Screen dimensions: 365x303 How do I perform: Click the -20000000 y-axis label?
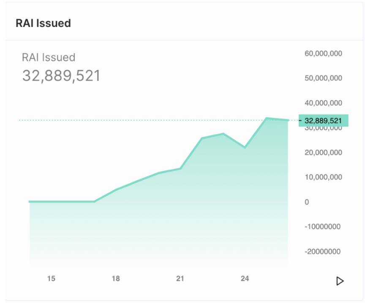322,251
